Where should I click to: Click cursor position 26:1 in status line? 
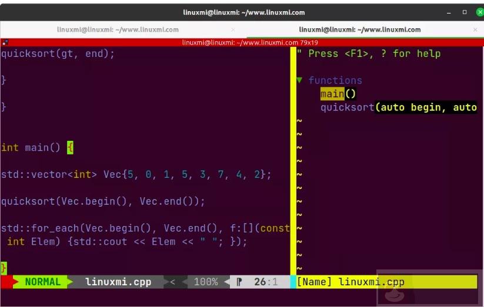point(266,282)
